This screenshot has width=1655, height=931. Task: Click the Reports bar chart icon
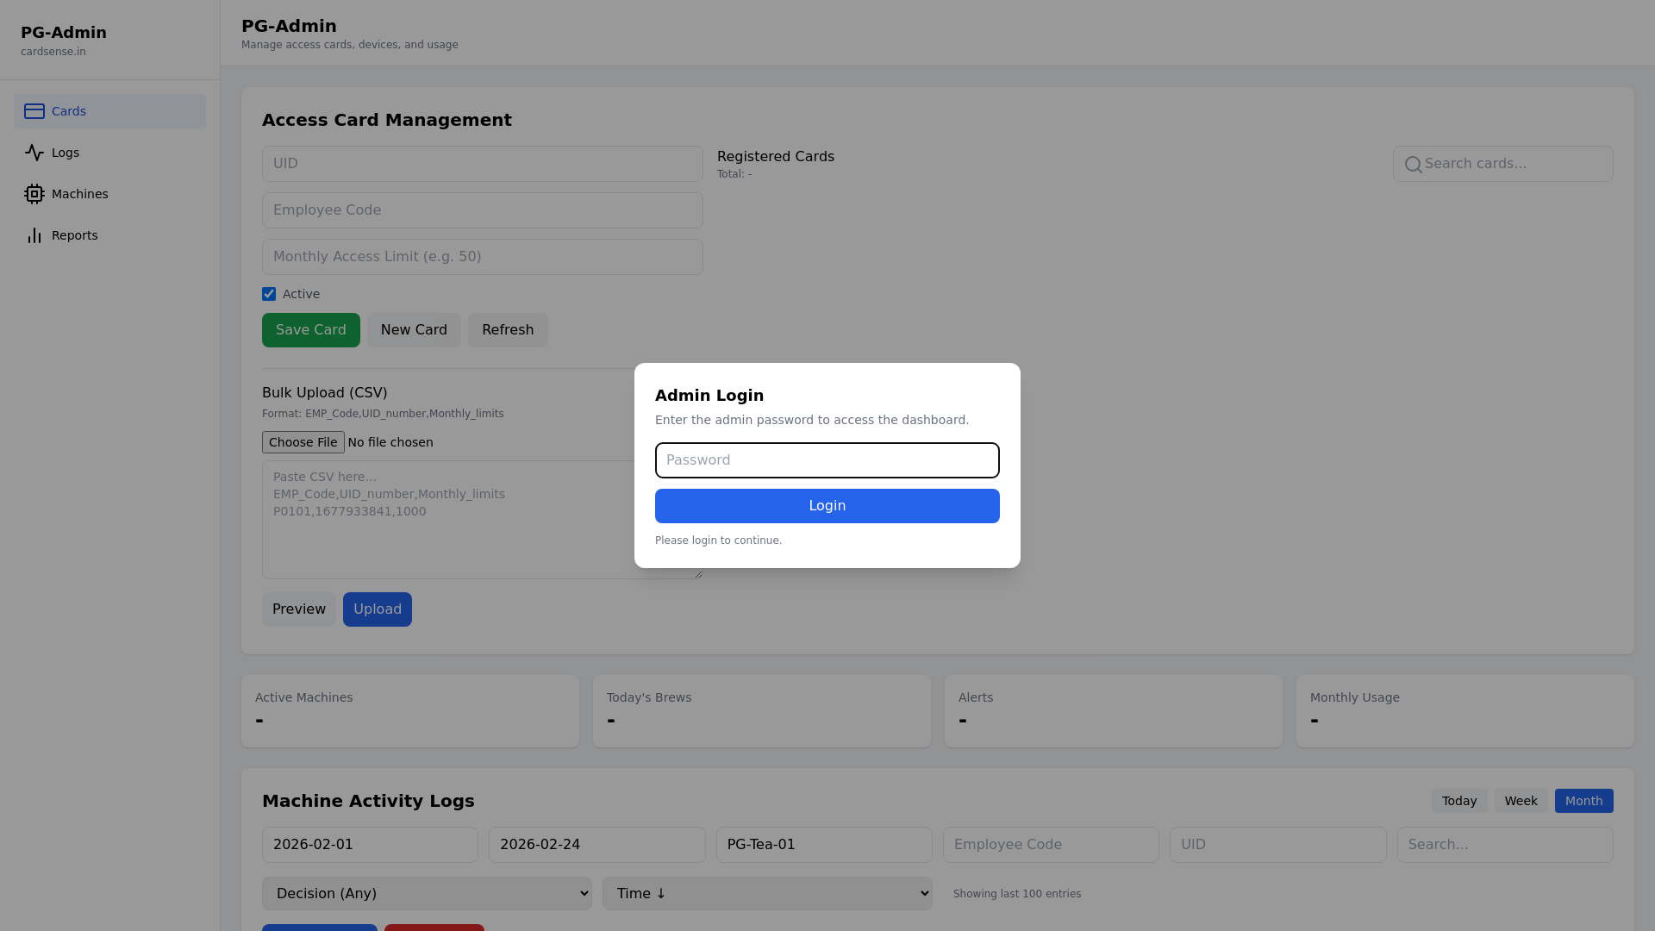coord(34,235)
